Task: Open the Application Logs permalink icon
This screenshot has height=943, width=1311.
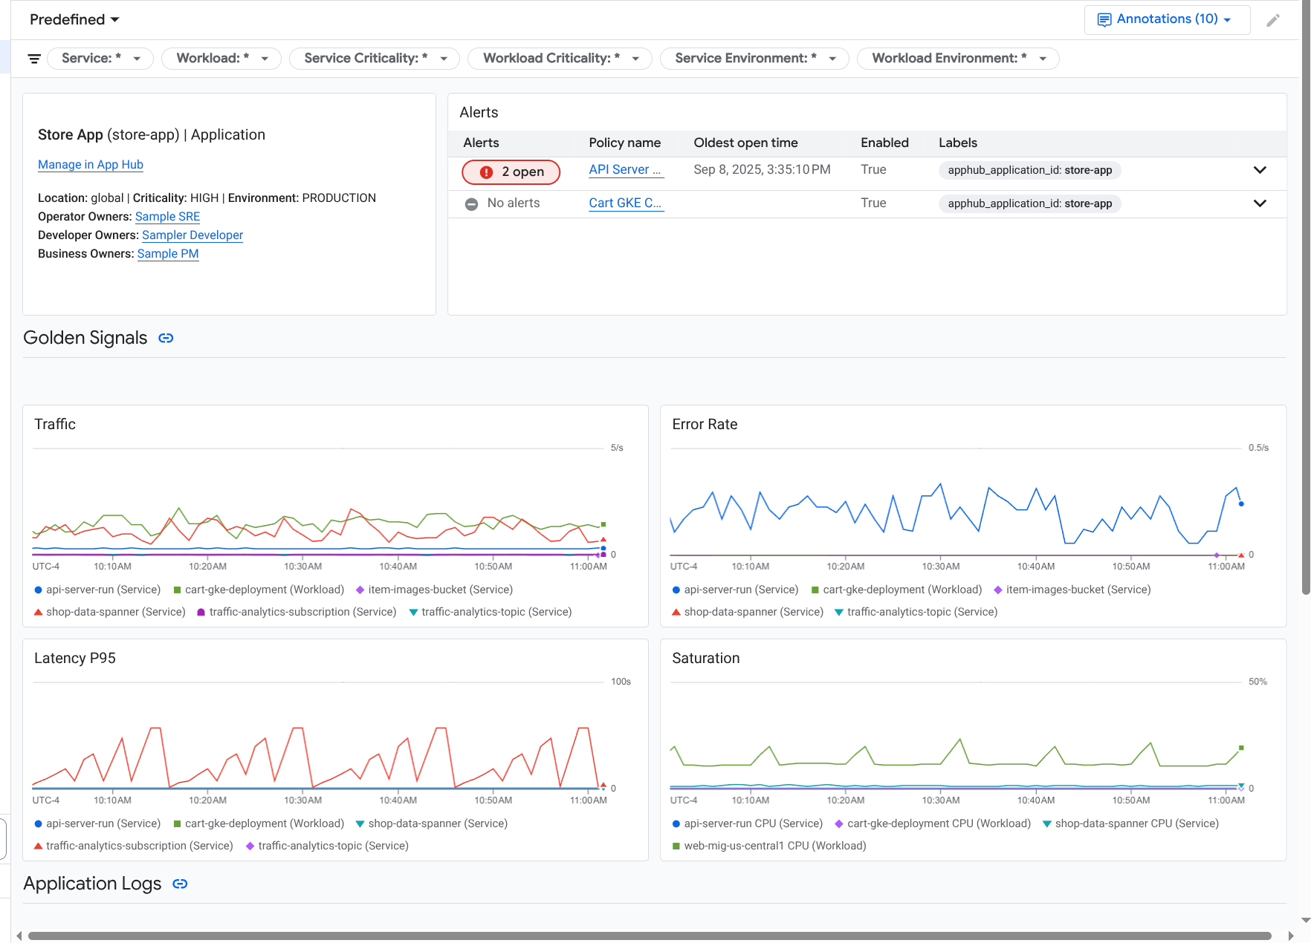Action: [x=179, y=884]
